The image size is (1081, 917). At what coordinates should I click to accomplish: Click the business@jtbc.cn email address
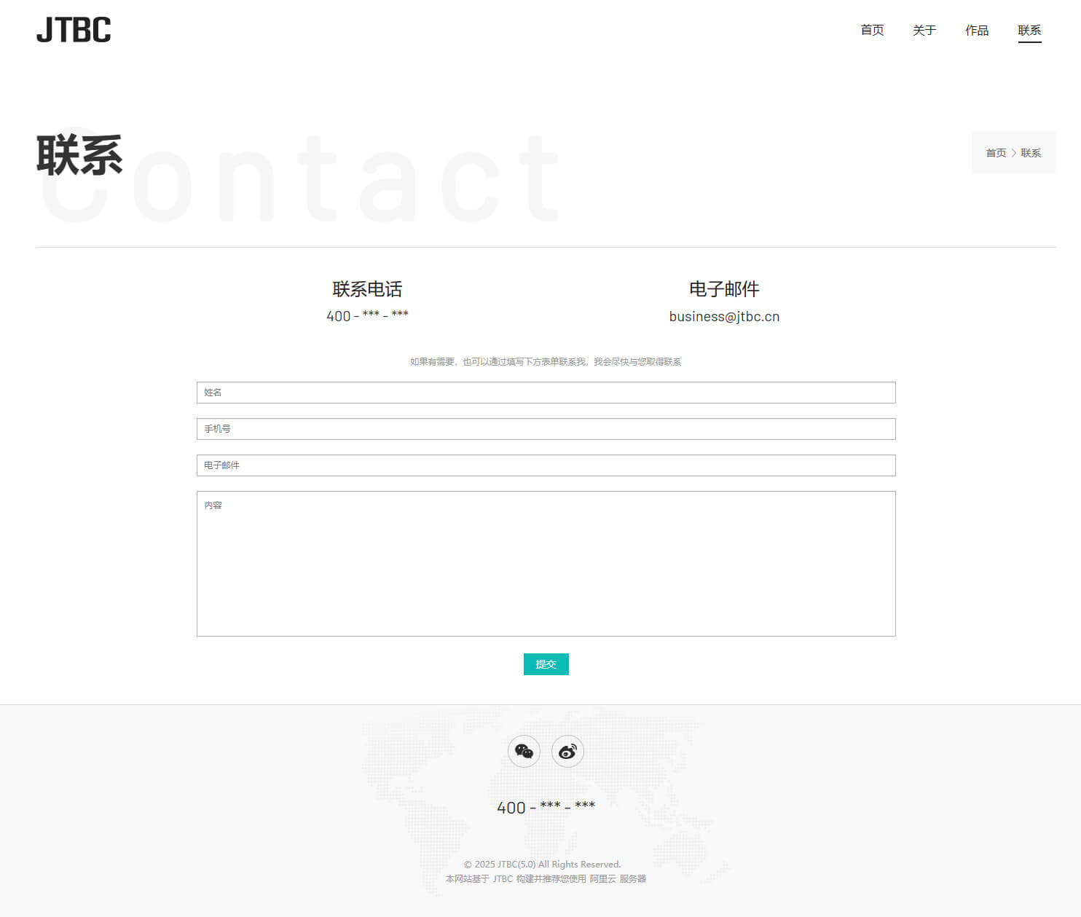724,316
